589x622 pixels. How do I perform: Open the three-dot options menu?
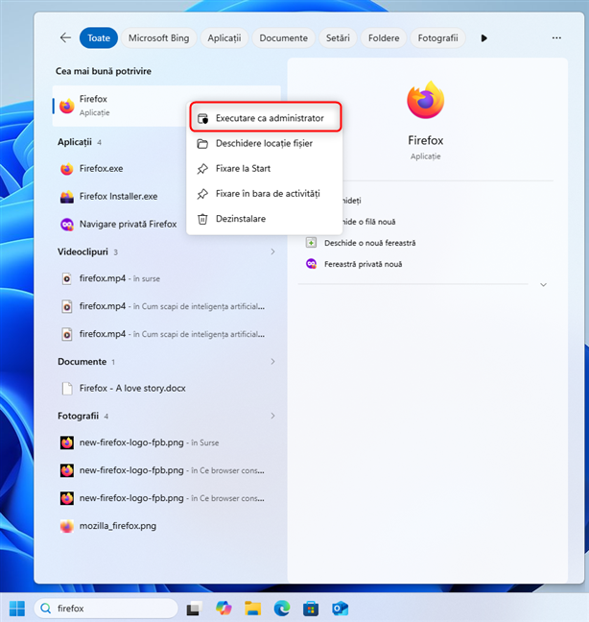pyautogui.click(x=556, y=37)
